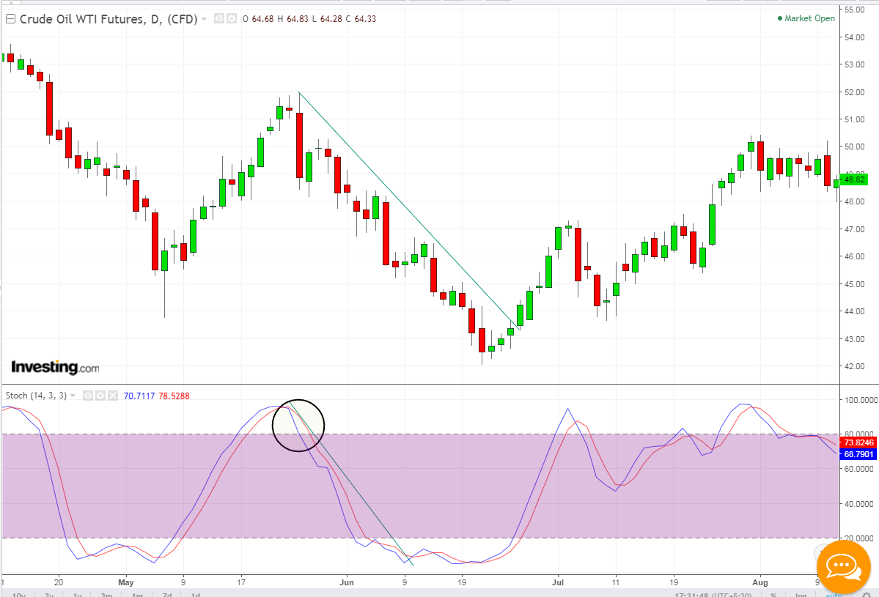This screenshot has height=597, width=879.
Task: Collapse the chart legend minus icon
Action: click(x=10, y=19)
